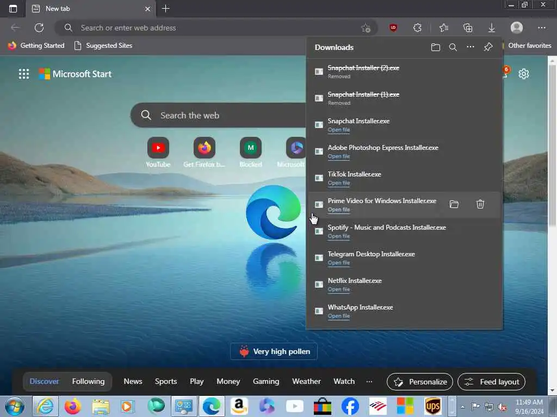Open the Feed layout button

click(491, 382)
